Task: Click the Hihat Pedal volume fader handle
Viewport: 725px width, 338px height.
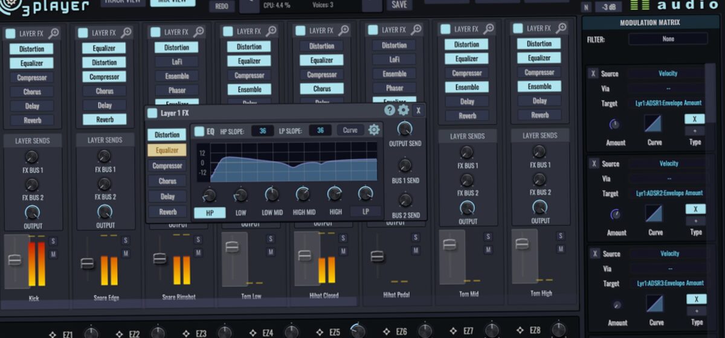Action: (x=377, y=257)
